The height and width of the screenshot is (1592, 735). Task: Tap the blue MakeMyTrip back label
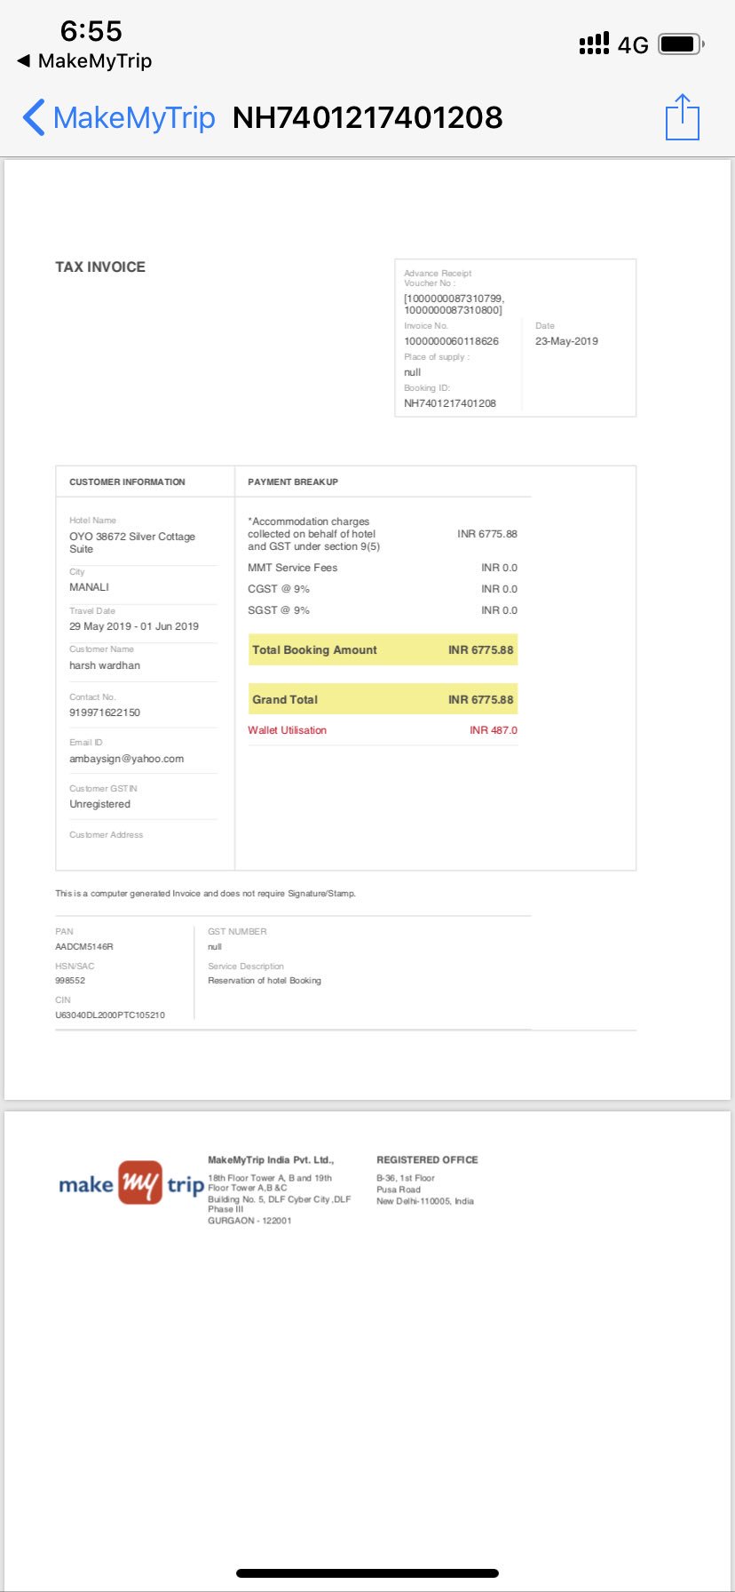134,117
